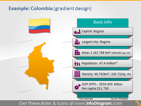Select the gears icon beside GDP
Screen dimensions: 141x106
coord(78,87)
